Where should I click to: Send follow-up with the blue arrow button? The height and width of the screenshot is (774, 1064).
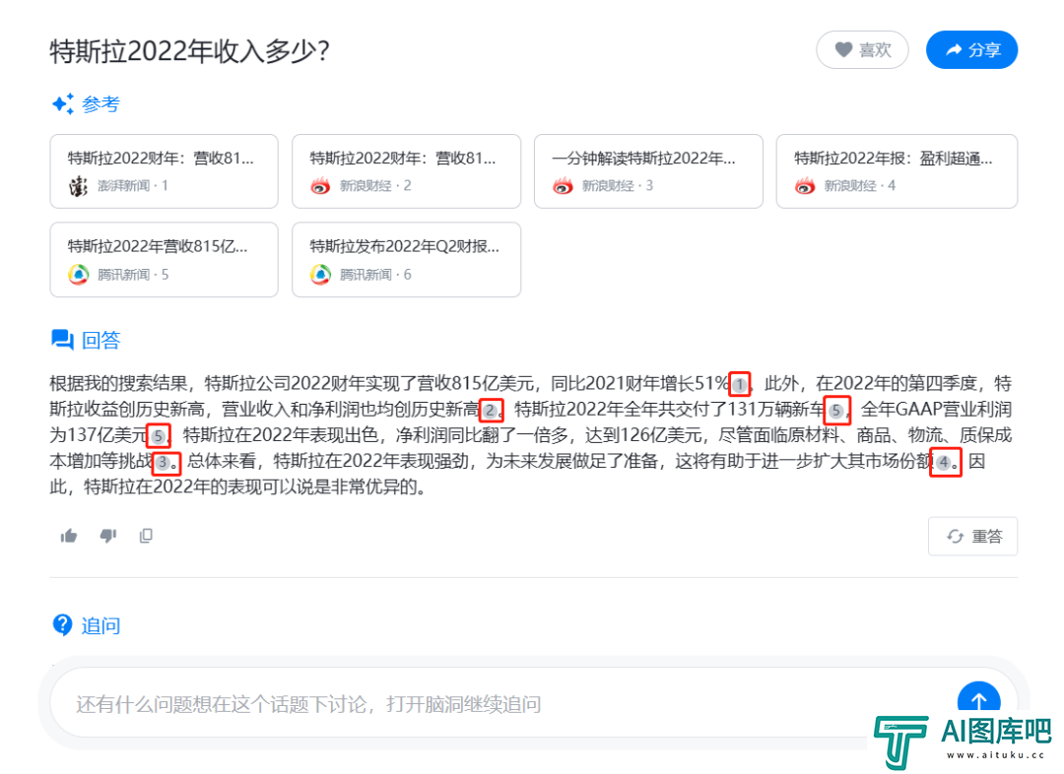click(x=978, y=701)
